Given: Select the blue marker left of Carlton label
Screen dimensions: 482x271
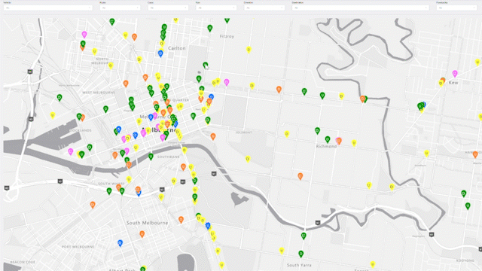Looking at the screenshot, I should (x=160, y=53).
